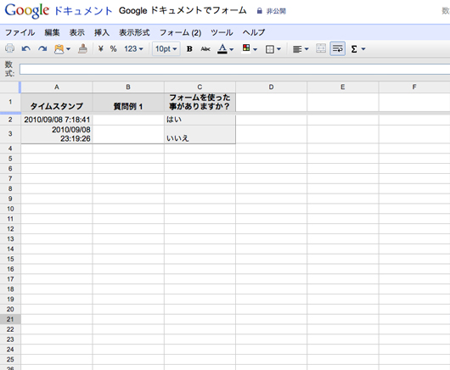Click the 非公開 sharing status link
The height and width of the screenshot is (370, 450).
[276, 11]
